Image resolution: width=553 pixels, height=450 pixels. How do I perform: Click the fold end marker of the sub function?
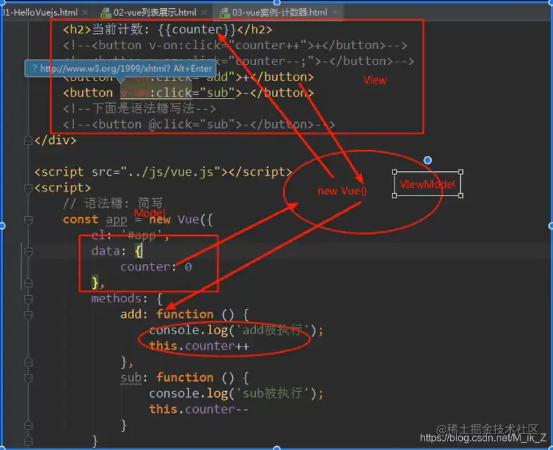29,425
